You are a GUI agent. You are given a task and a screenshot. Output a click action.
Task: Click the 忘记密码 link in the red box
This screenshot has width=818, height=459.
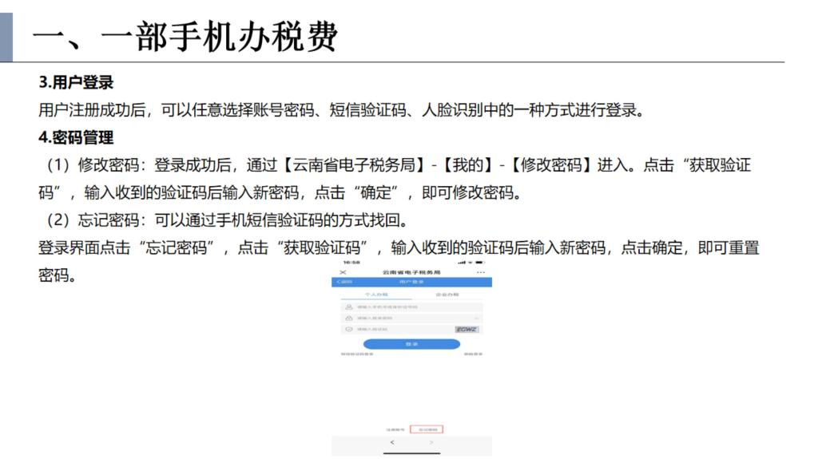426,429
